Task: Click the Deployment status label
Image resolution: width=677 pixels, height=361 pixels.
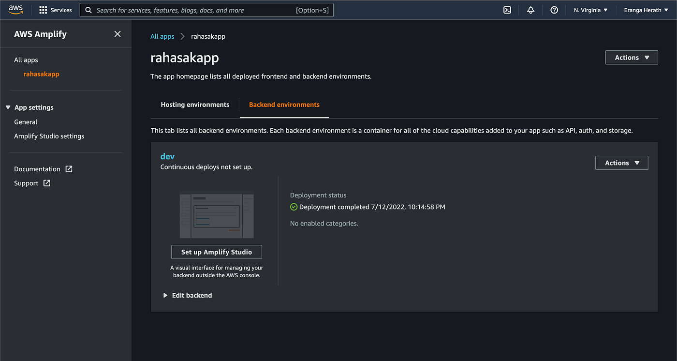Action: click(318, 195)
